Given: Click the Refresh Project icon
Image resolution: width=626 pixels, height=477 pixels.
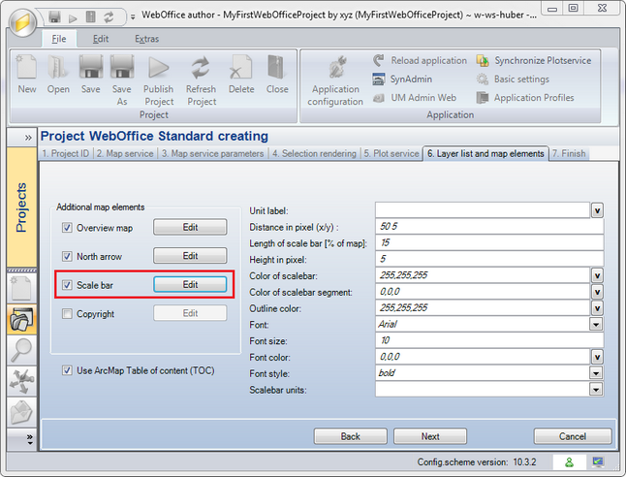Looking at the screenshot, I should point(201,80).
